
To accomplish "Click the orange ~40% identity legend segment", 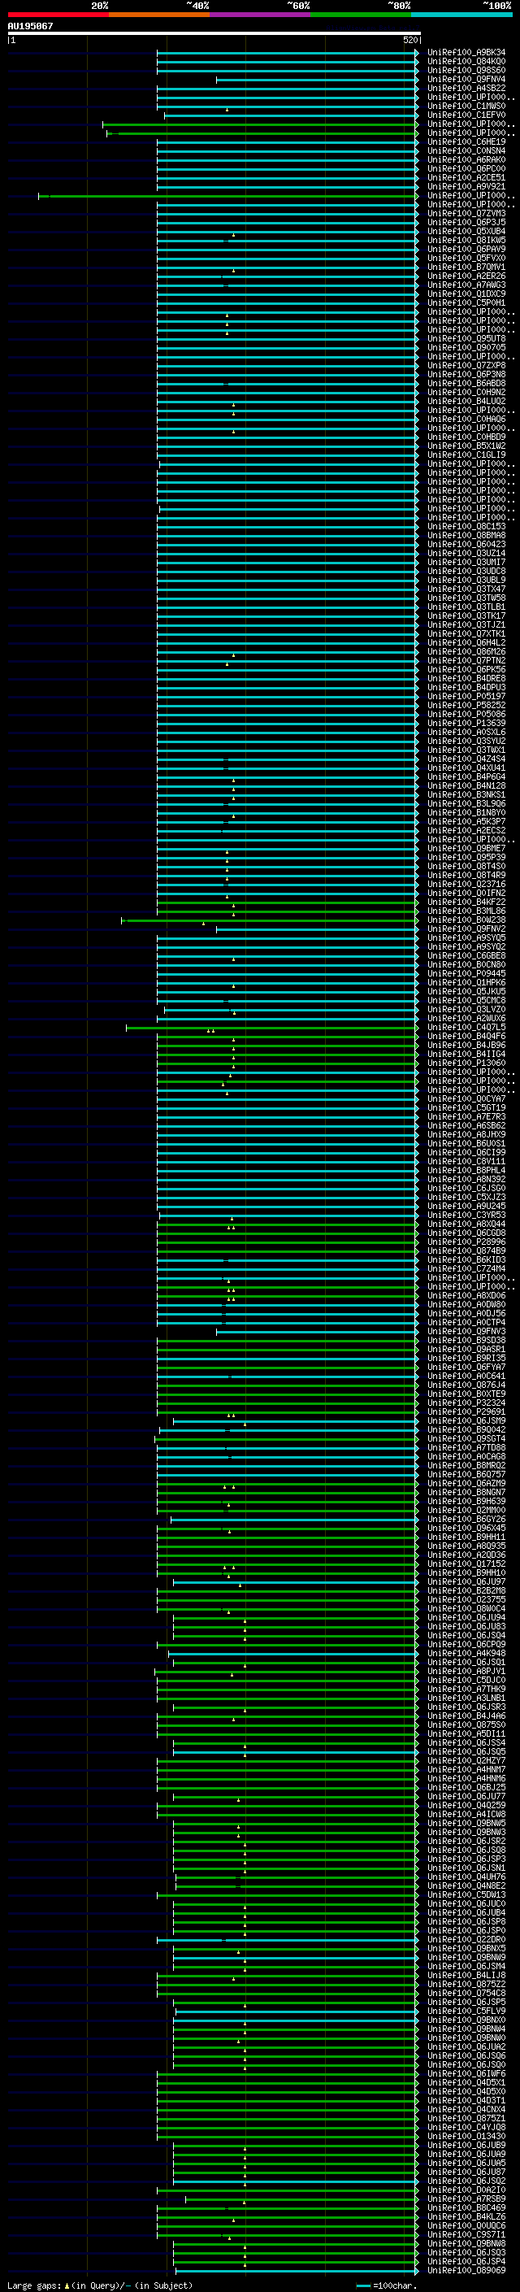I will 159,15.
